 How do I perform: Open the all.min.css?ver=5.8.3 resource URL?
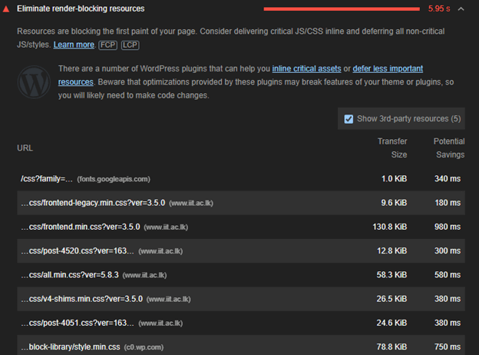coord(69,274)
